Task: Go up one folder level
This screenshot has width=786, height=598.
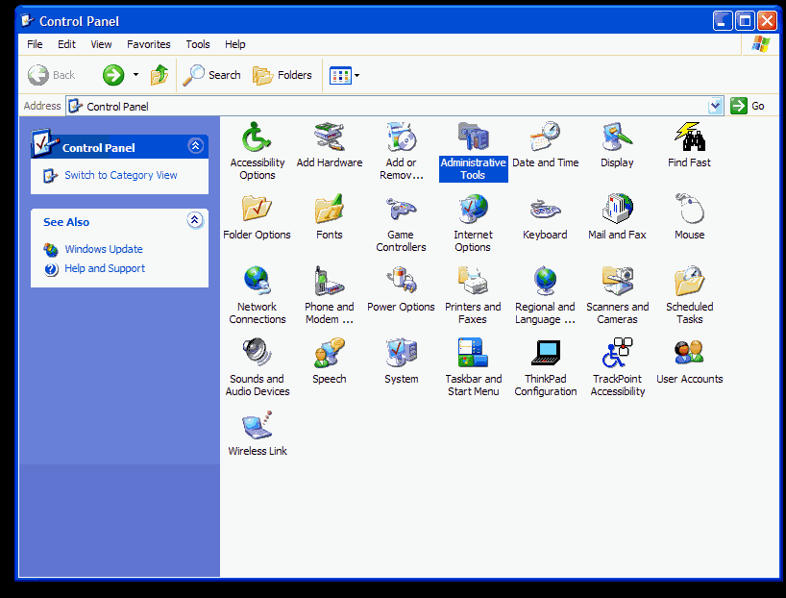Action: (160, 75)
